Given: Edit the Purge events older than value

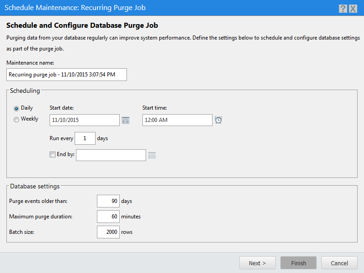Looking at the screenshot, I should pyautogui.click(x=108, y=201).
